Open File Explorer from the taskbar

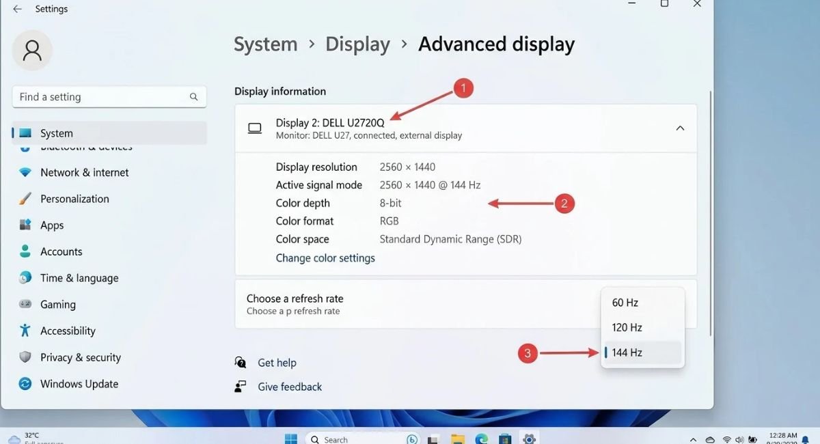pos(458,439)
